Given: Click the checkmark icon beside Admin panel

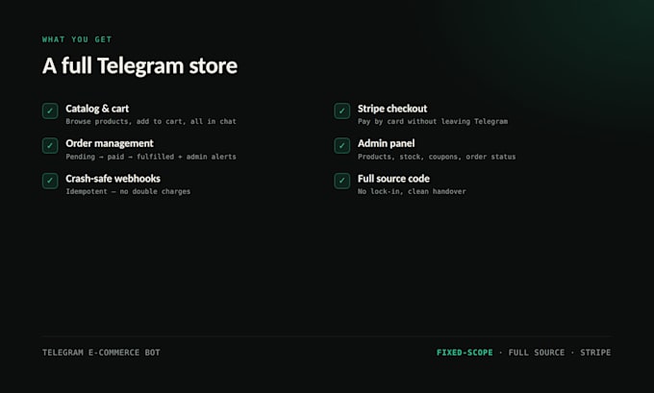Looking at the screenshot, I should (342, 146).
